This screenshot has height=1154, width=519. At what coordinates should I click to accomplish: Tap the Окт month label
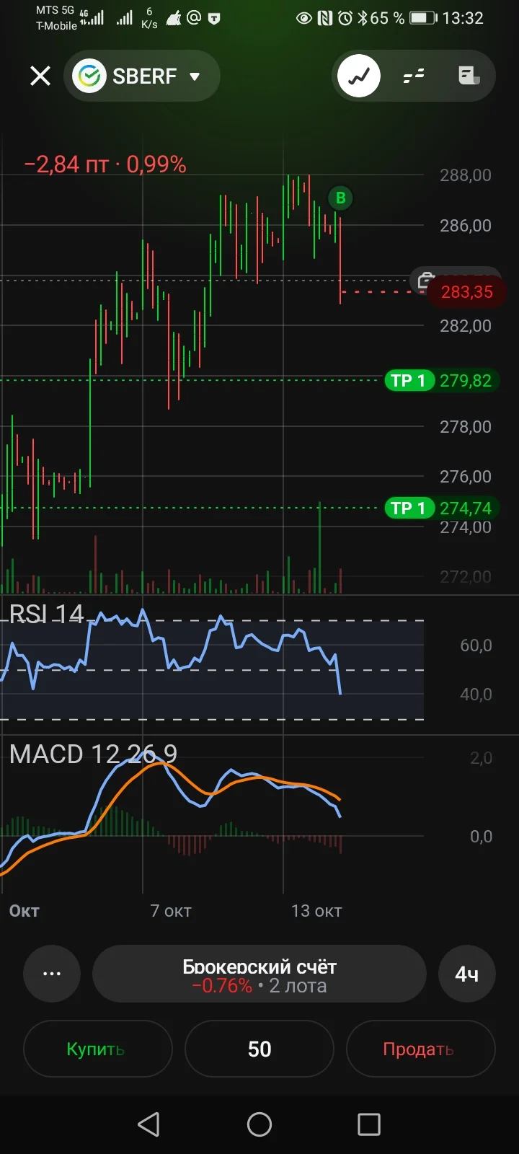click(24, 911)
